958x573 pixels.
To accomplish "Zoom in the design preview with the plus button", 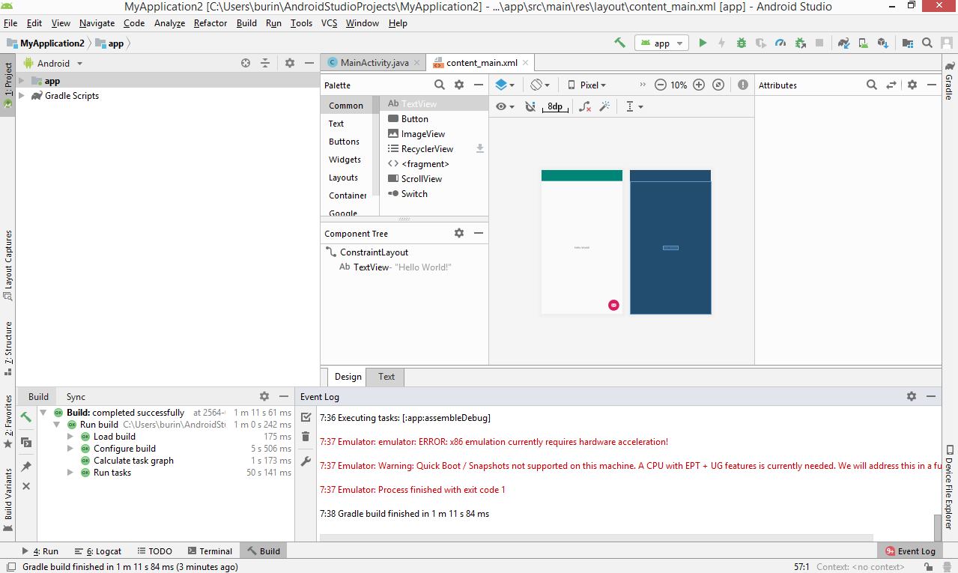I will pos(699,85).
